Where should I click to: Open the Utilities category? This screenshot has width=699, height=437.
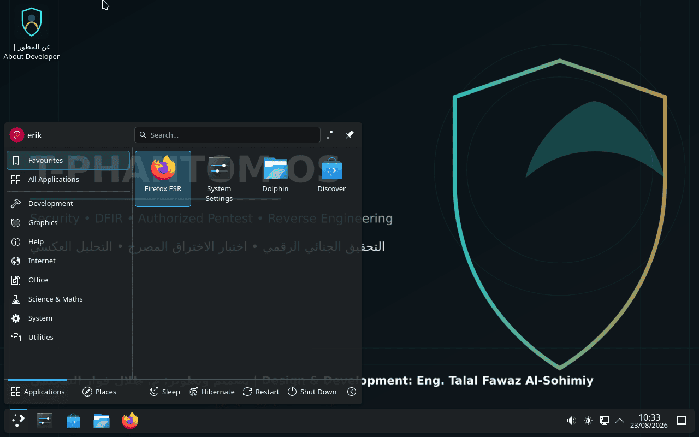(68, 337)
